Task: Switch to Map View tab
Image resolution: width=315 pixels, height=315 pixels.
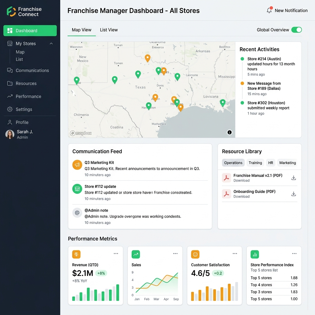Action: (82, 30)
